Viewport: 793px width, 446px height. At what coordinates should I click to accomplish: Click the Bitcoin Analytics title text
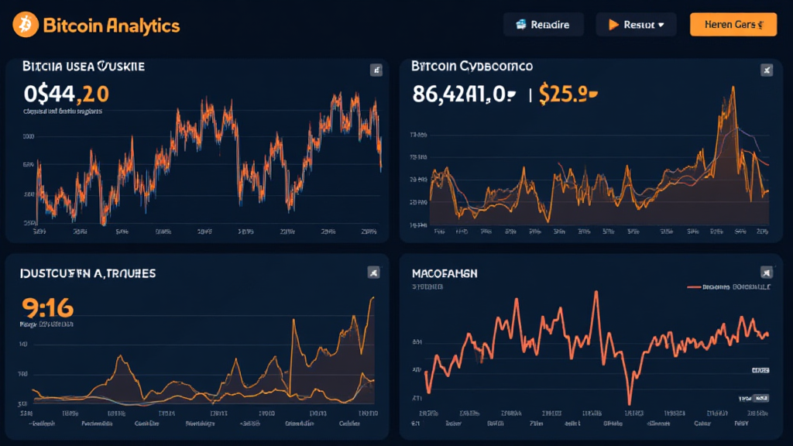(112, 26)
